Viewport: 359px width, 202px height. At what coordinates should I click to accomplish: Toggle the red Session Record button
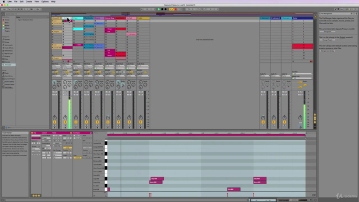coord(176,9)
